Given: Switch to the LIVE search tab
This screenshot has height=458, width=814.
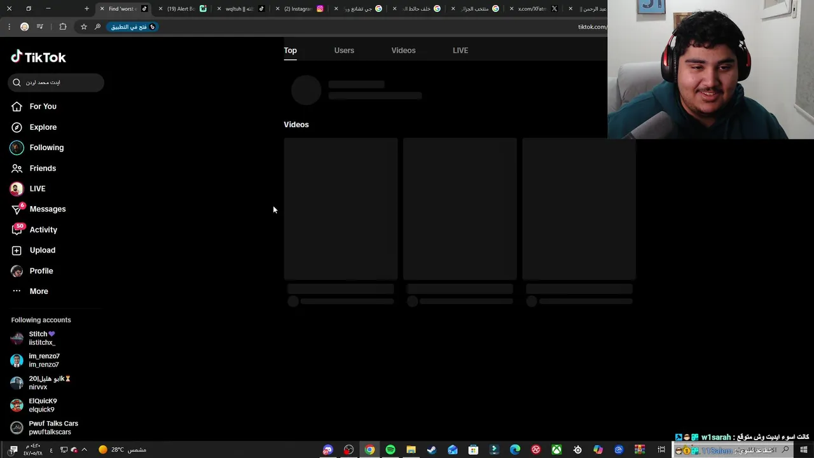Looking at the screenshot, I should click(x=460, y=50).
